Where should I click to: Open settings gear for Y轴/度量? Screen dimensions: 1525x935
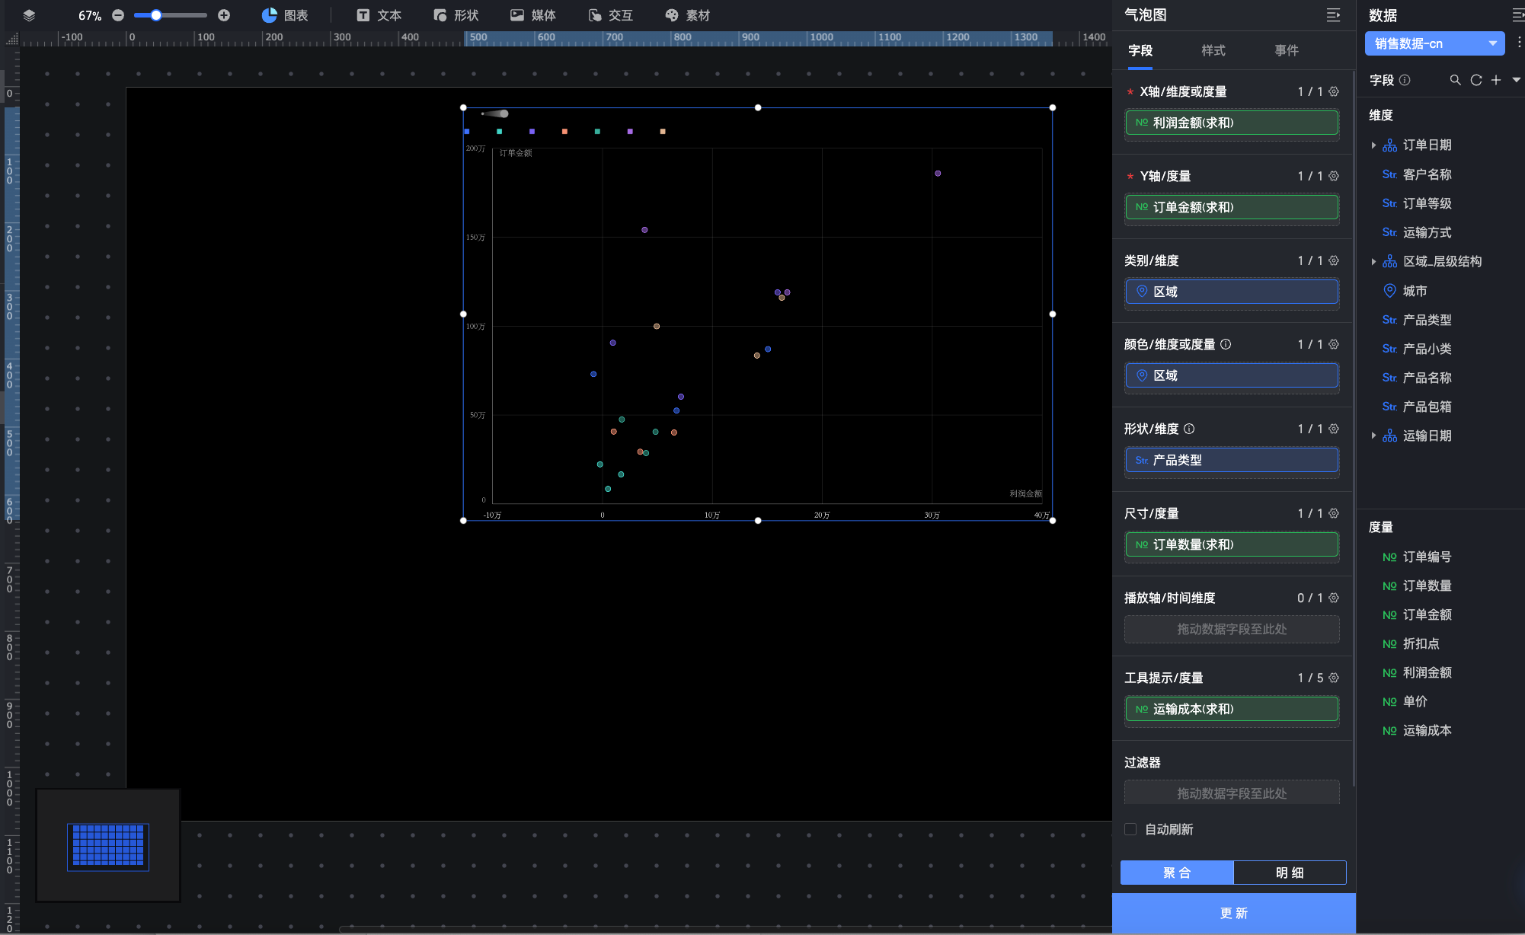pyautogui.click(x=1334, y=176)
